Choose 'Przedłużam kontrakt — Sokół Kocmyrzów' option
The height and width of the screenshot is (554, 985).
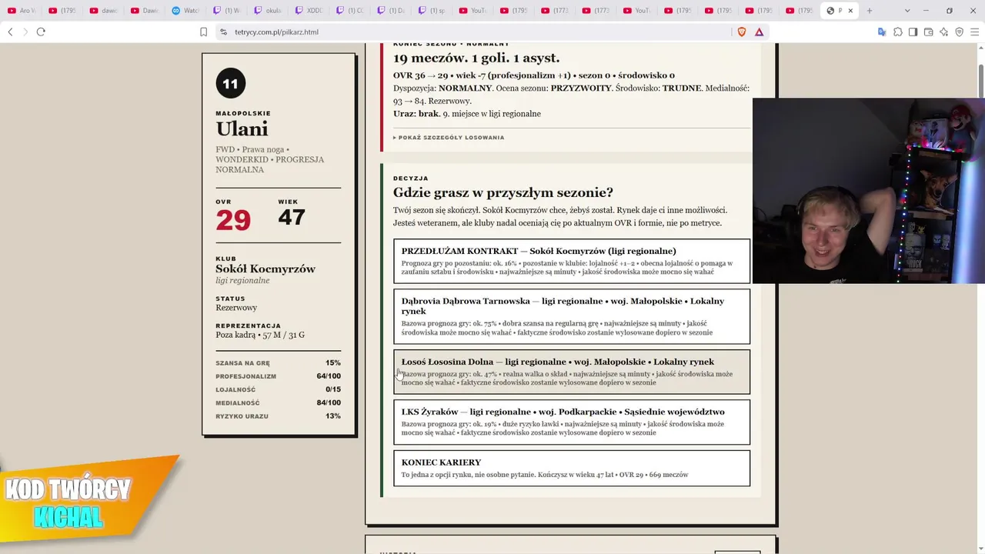click(572, 262)
